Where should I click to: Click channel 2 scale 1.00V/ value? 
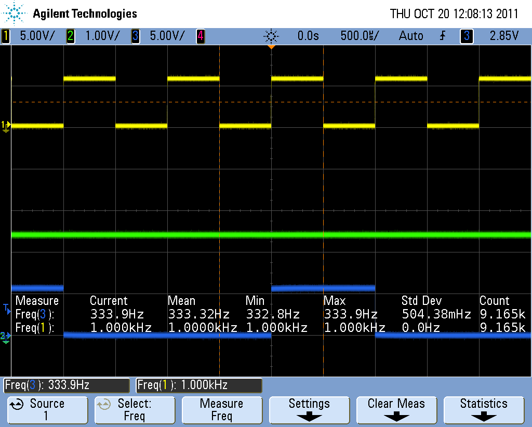102,36
